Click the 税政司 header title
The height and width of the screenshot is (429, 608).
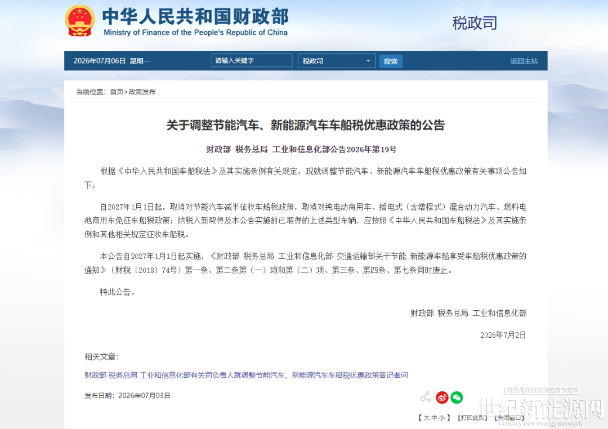click(475, 23)
